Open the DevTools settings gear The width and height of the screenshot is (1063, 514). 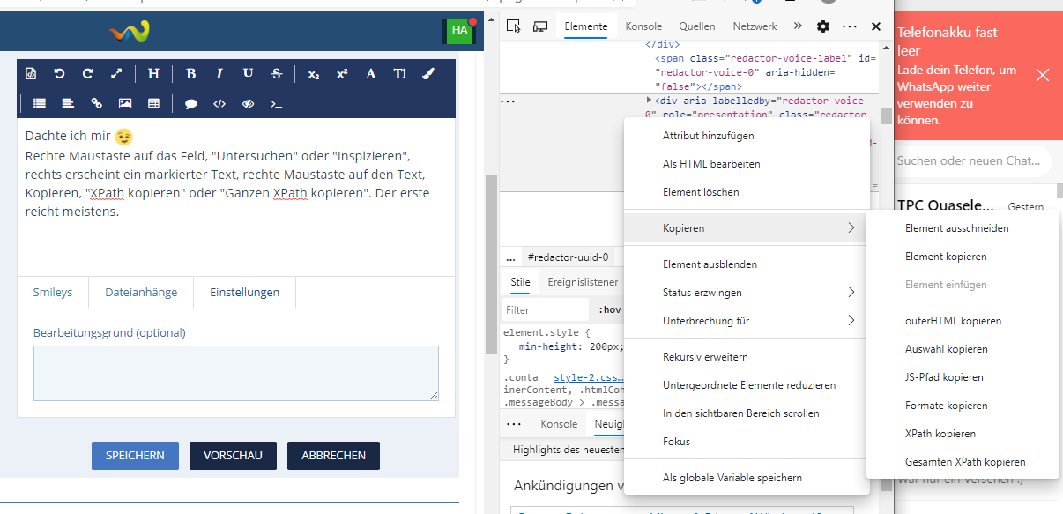point(823,26)
